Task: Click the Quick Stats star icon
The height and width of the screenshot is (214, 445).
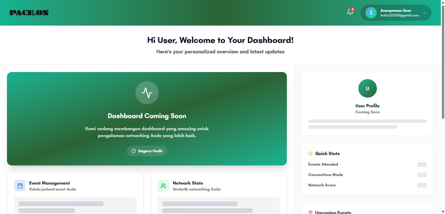Action: click(310, 153)
